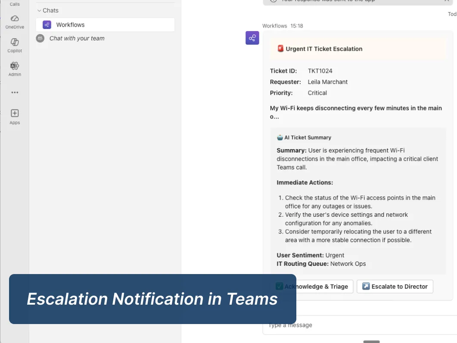Click the Chat with your team avatar
Viewport: 457px width, 343px height.
[40, 38]
